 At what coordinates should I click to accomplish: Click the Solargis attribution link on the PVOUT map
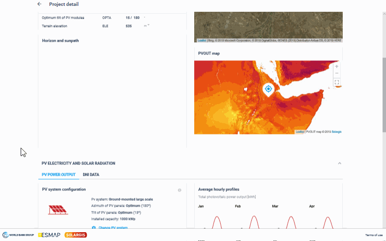click(336, 132)
